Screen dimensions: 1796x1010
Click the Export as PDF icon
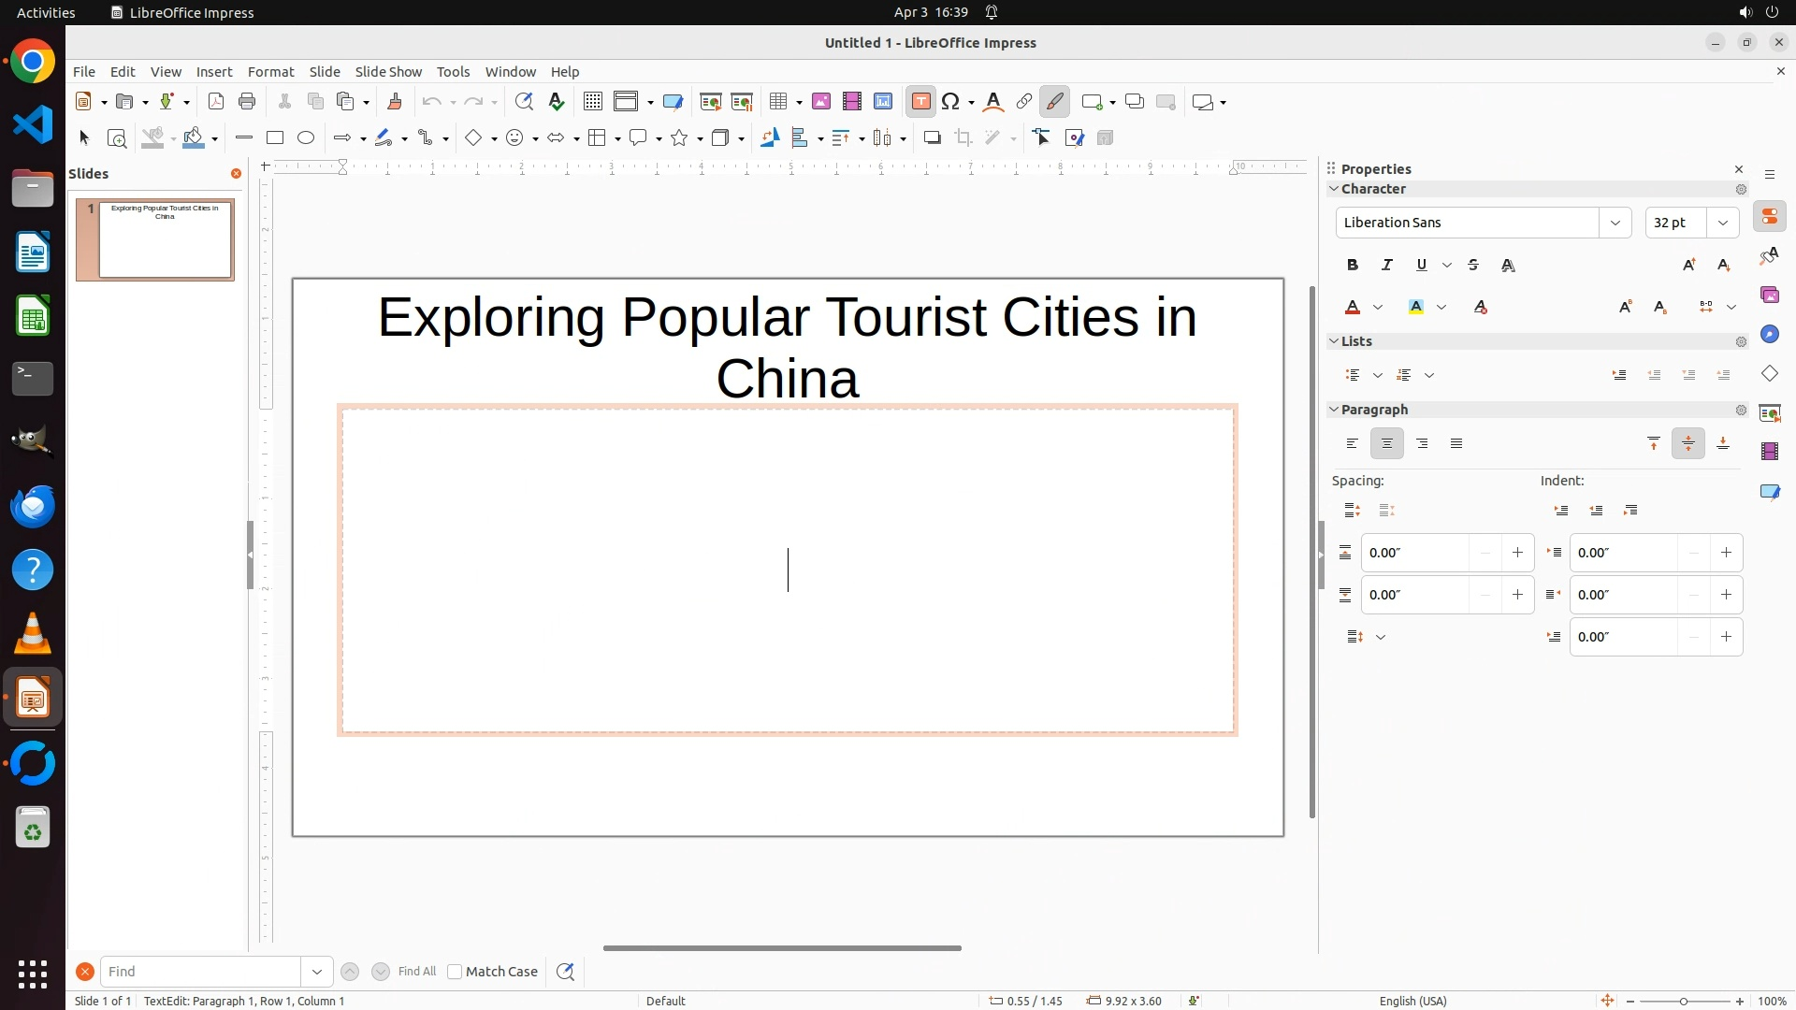pyautogui.click(x=216, y=102)
